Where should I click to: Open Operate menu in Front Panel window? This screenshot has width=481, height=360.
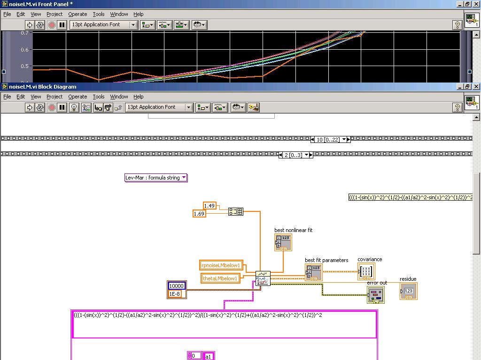[x=78, y=14]
